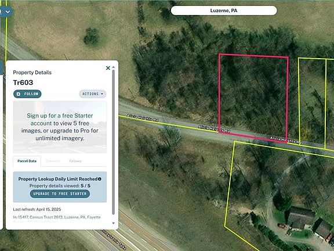Open the ACTIONS dropdown menu
Image resolution: width=334 pixels, height=251 pixels.
click(x=93, y=94)
